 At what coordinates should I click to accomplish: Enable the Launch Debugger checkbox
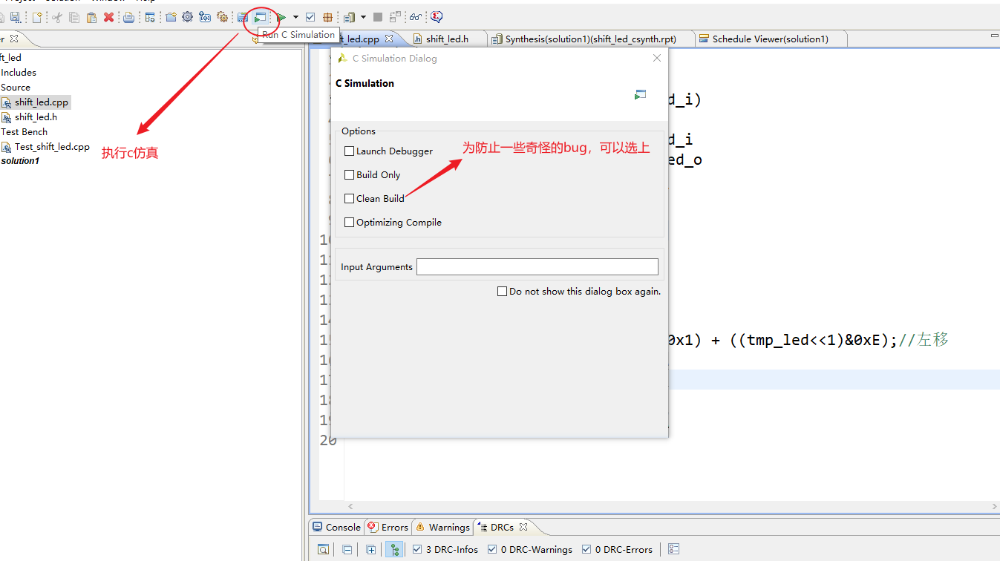tap(350, 151)
